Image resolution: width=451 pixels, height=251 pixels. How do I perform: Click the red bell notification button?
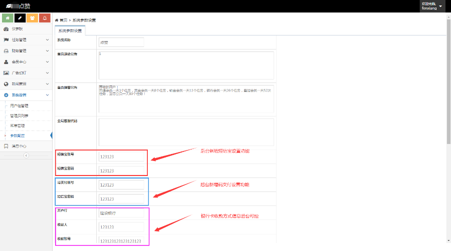click(45, 18)
